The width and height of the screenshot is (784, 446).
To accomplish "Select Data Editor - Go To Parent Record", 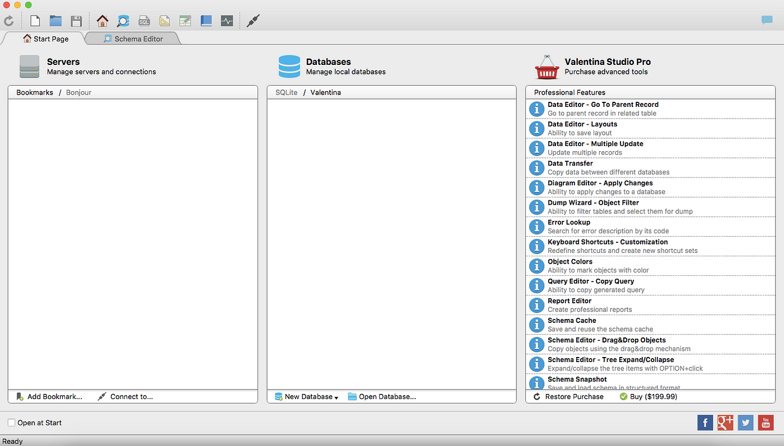I will (651, 109).
